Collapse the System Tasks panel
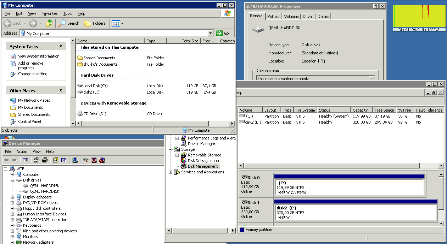447x244 pixels. point(61,46)
